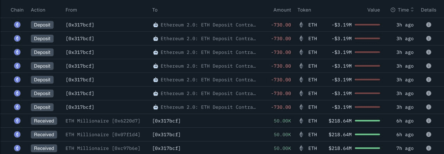The width and height of the screenshot is (444, 154).
Task: Open details info icon for 0x6220d7 transaction
Action: tap(428, 121)
